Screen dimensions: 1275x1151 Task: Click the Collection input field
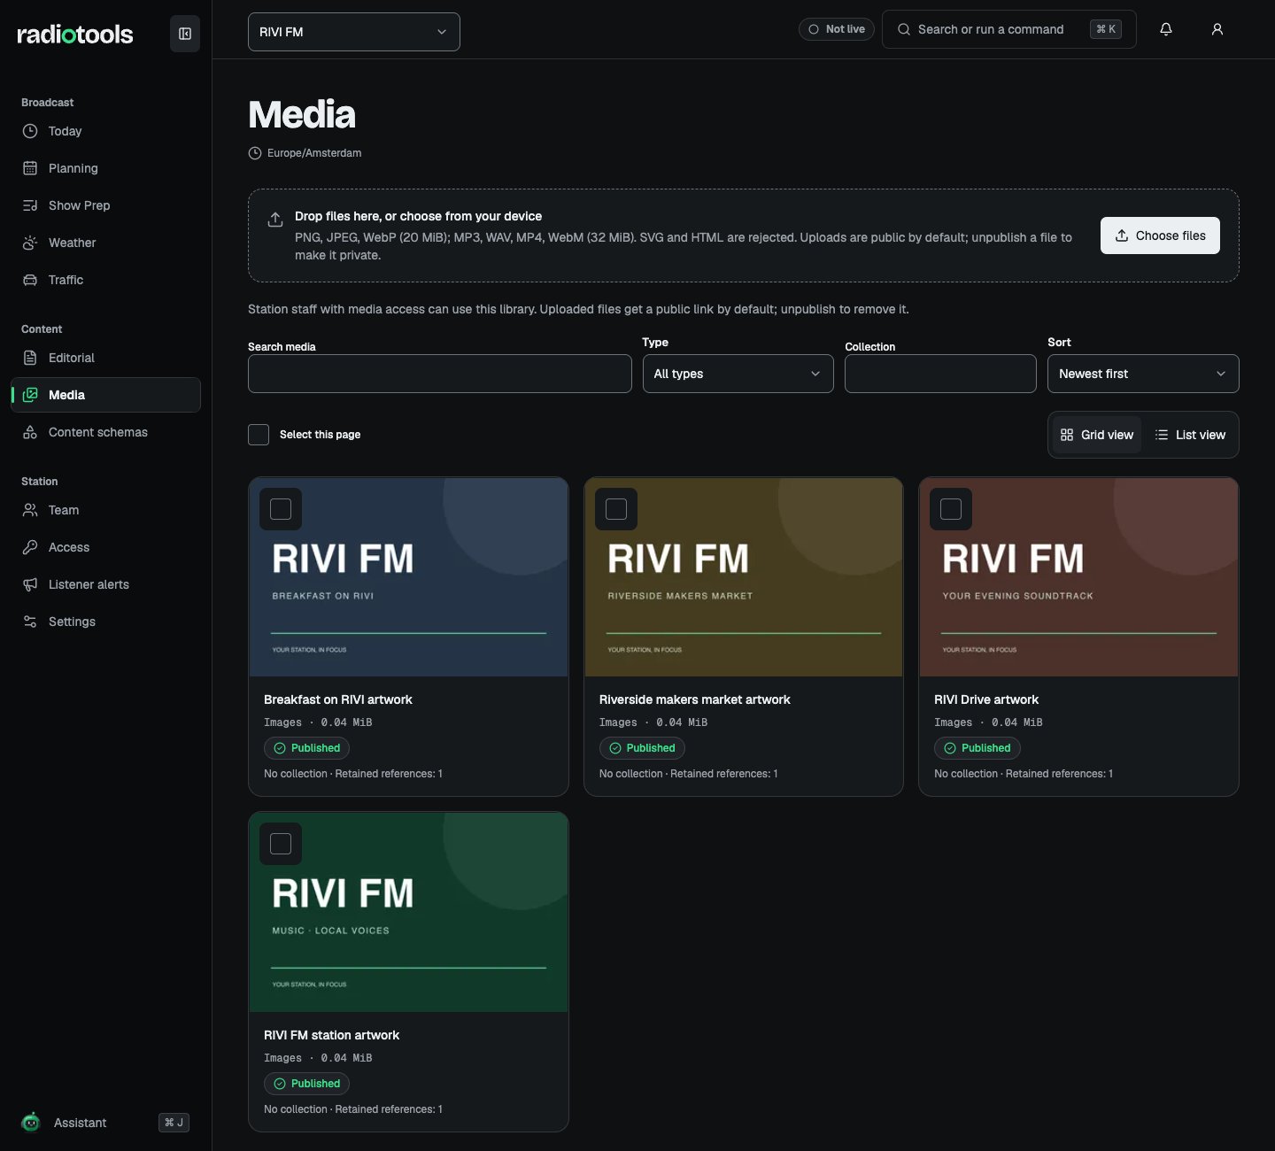click(940, 374)
